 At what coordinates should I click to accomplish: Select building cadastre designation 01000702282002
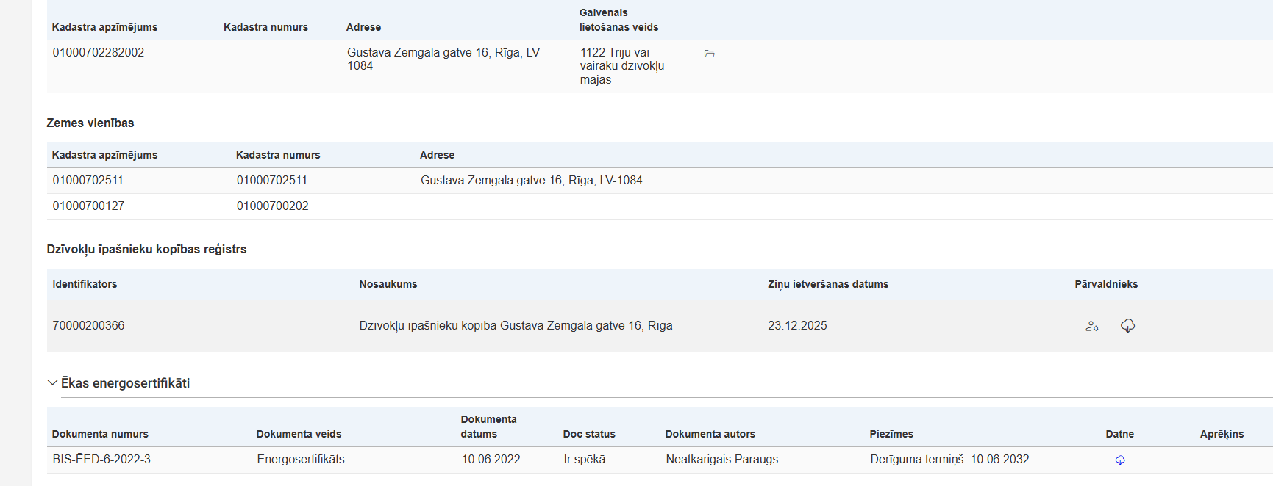point(99,53)
